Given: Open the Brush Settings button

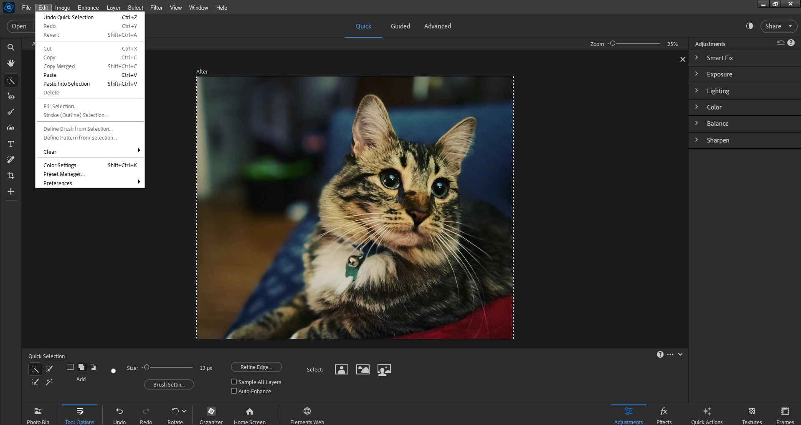Looking at the screenshot, I should tap(169, 384).
